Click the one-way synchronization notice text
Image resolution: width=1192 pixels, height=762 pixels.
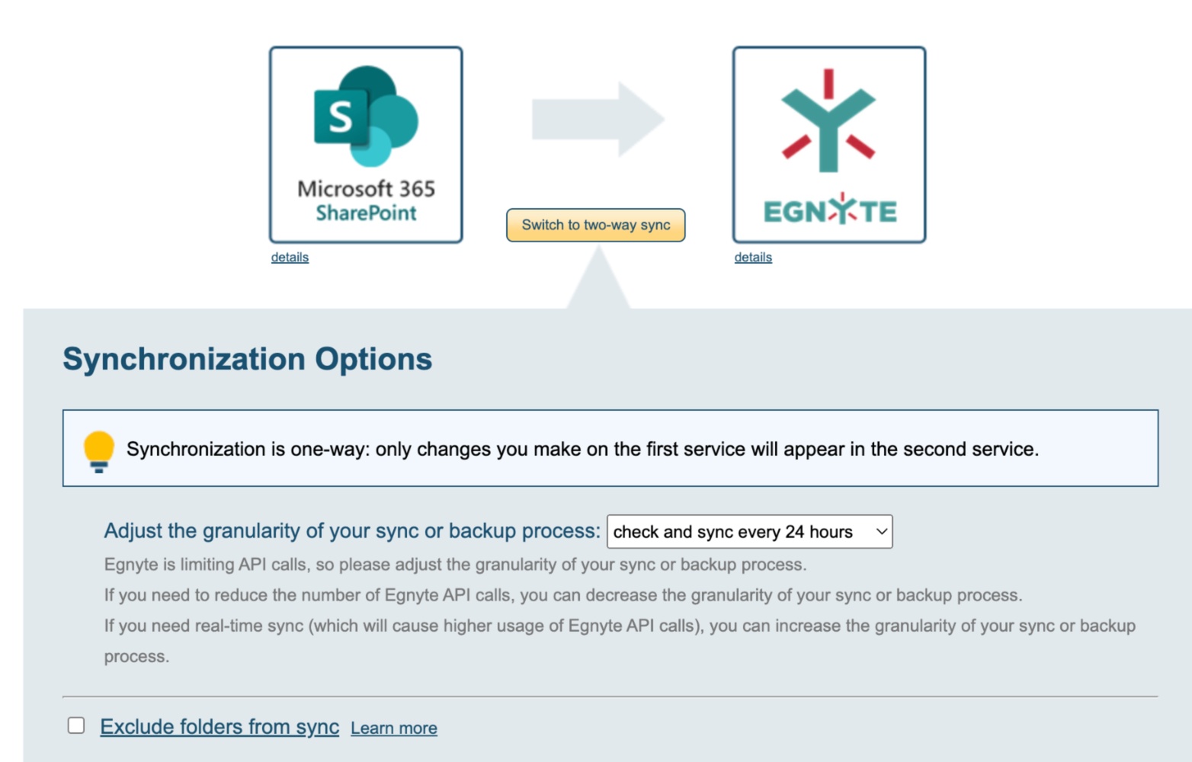582,450
